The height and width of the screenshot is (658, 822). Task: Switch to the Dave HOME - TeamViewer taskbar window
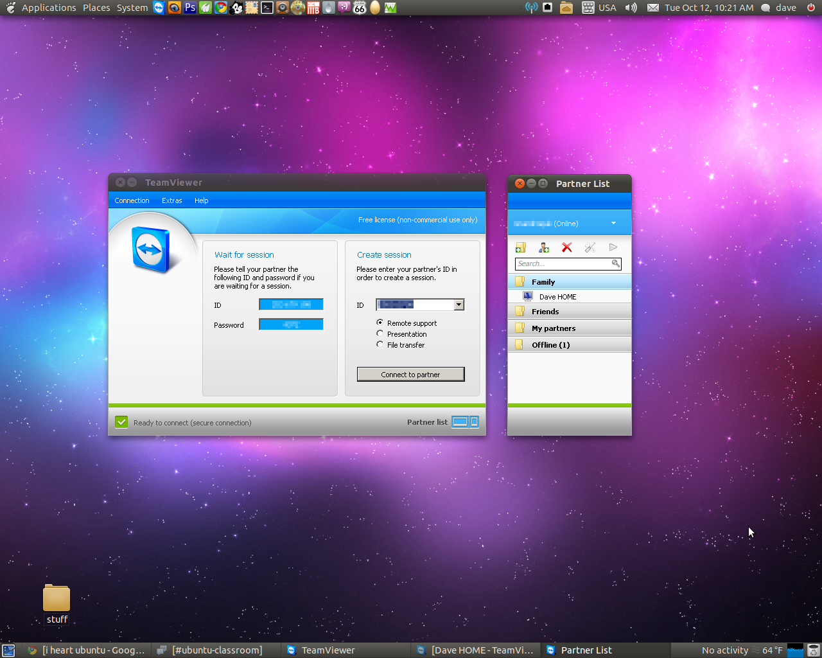477,650
